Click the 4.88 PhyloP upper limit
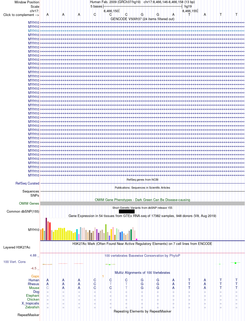Image resolution: width=245 pixels, height=321 pixels. coord(34,255)
